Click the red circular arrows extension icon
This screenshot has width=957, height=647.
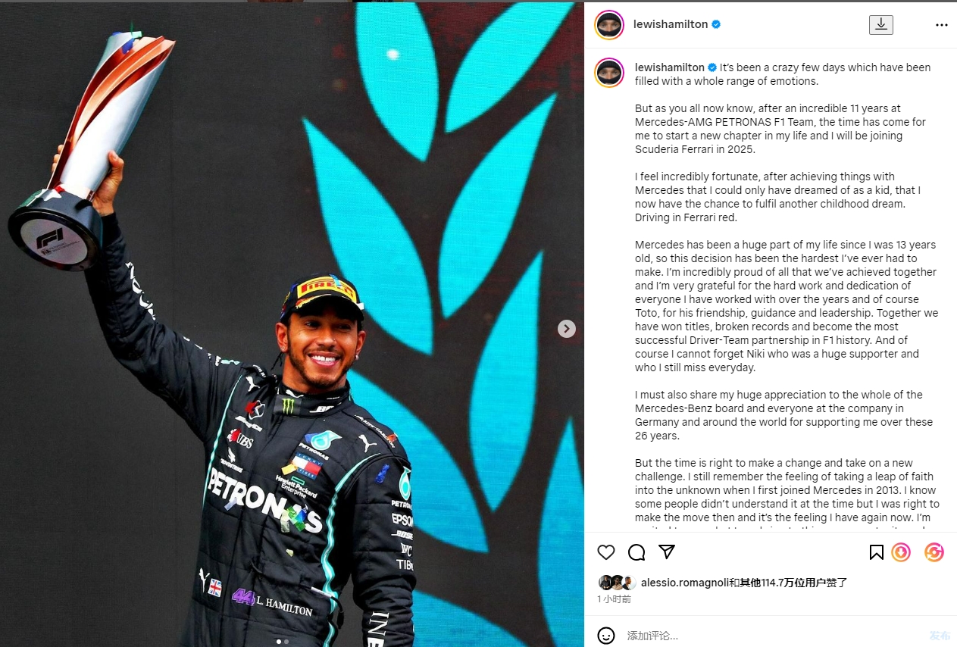(x=934, y=552)
